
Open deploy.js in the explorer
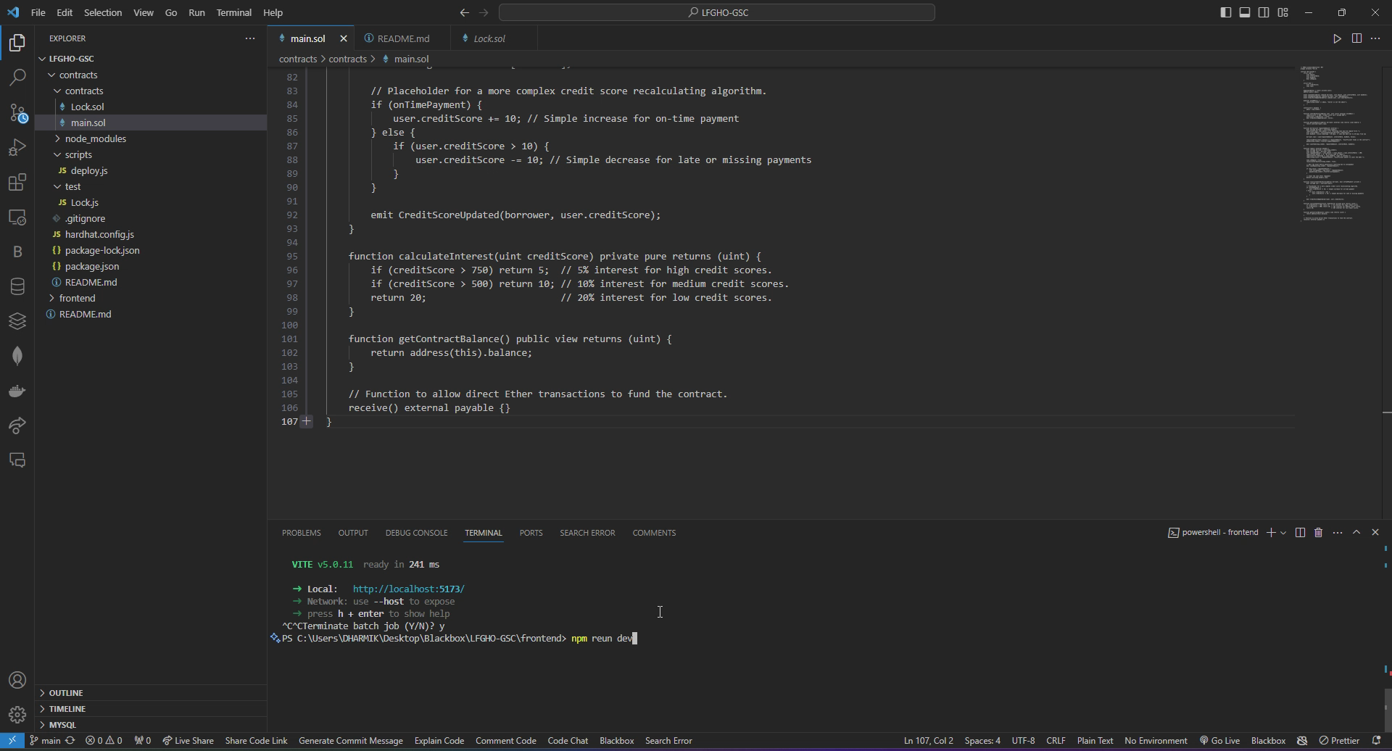coord(89,170)
